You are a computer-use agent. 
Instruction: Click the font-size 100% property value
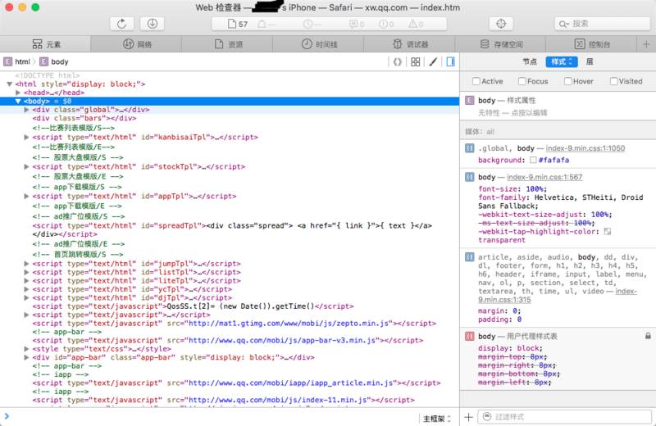pos(535,189)
